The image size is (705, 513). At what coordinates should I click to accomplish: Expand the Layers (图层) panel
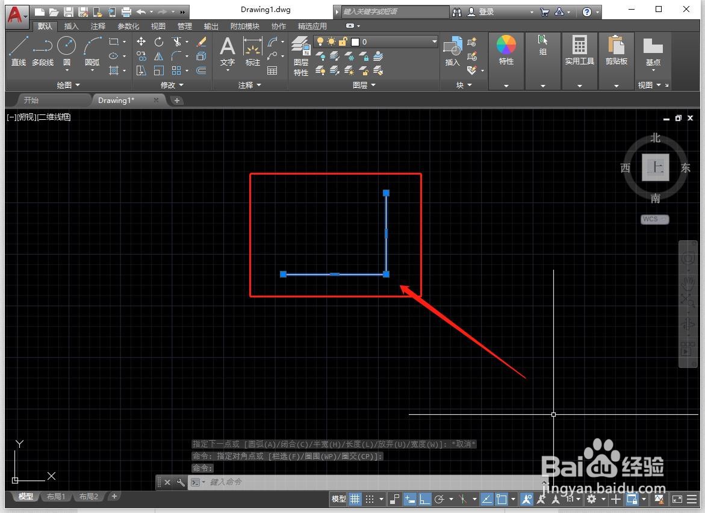(x=364, y=85)
